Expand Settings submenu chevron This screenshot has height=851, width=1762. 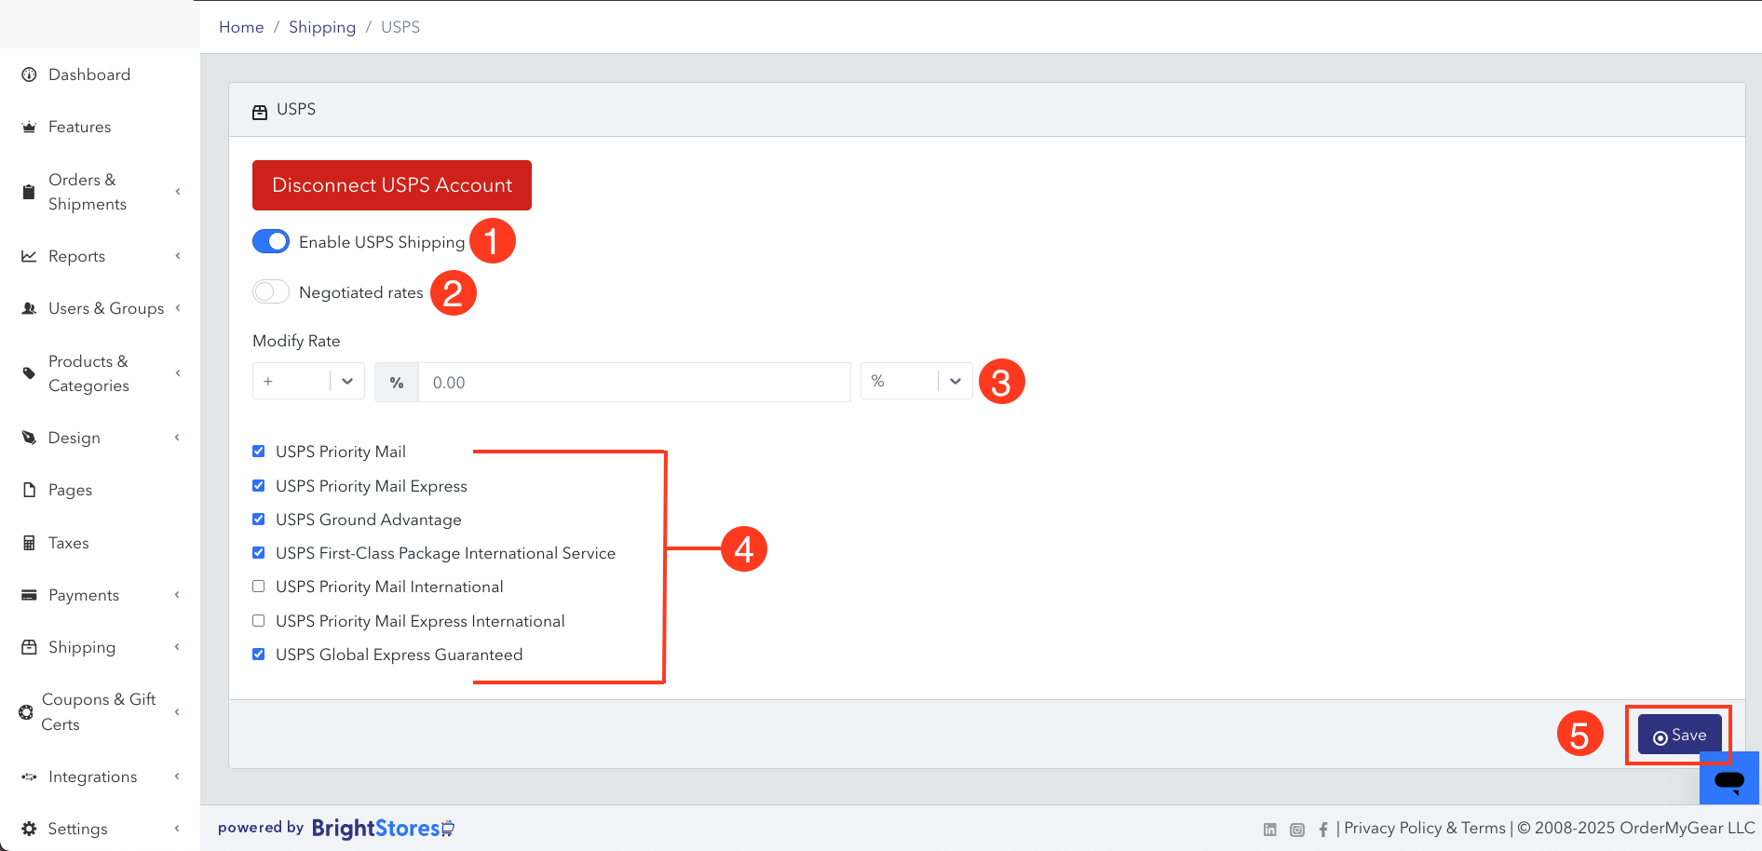177,829
